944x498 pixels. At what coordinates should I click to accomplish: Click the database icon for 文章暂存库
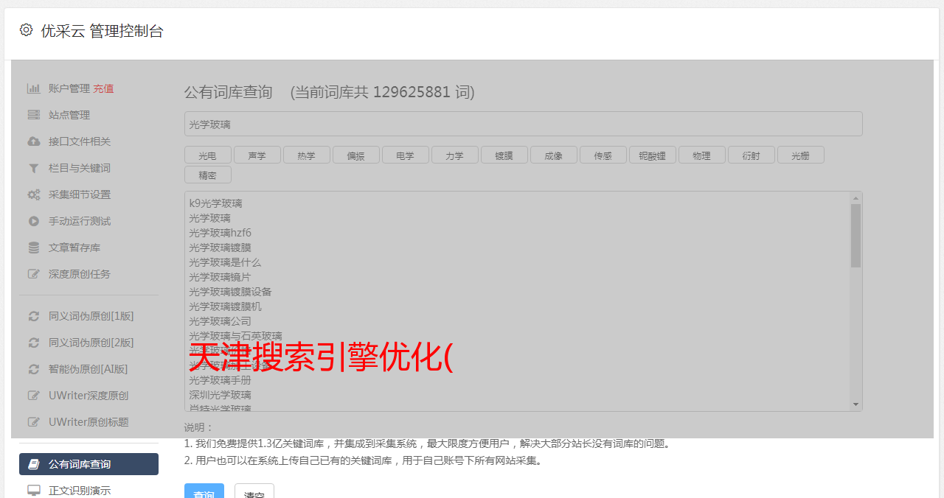tap(34, 248)
